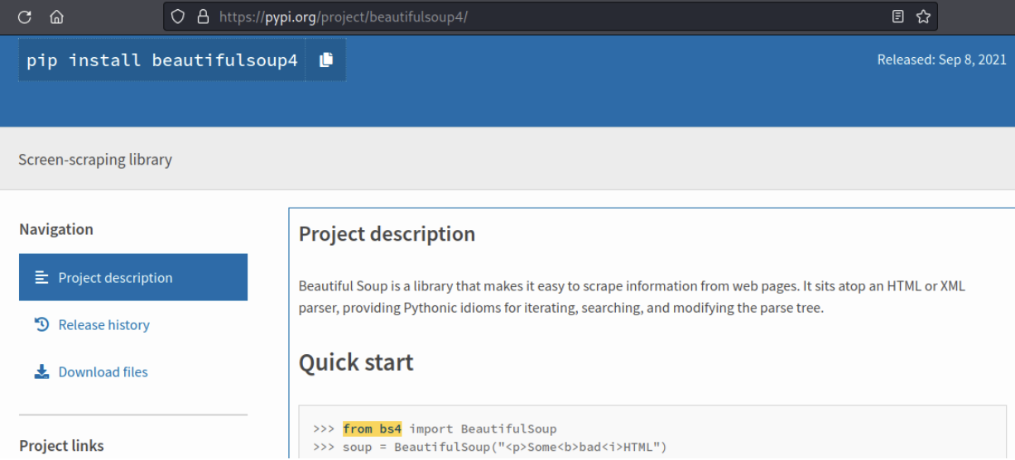Focus the pypi.org address bar URL
Viewport: 1015px width, 460px height.
tap(344, 17)
